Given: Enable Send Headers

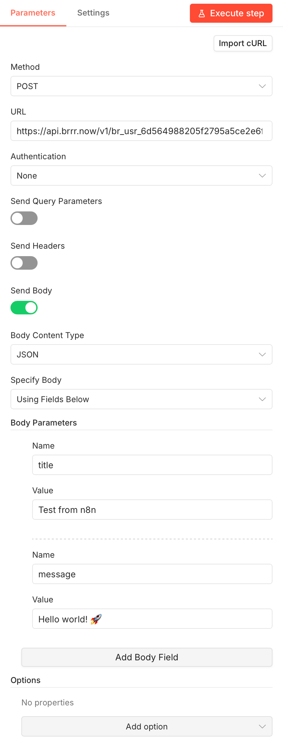Looking at the screenshot, I should [x=24, y=263].
